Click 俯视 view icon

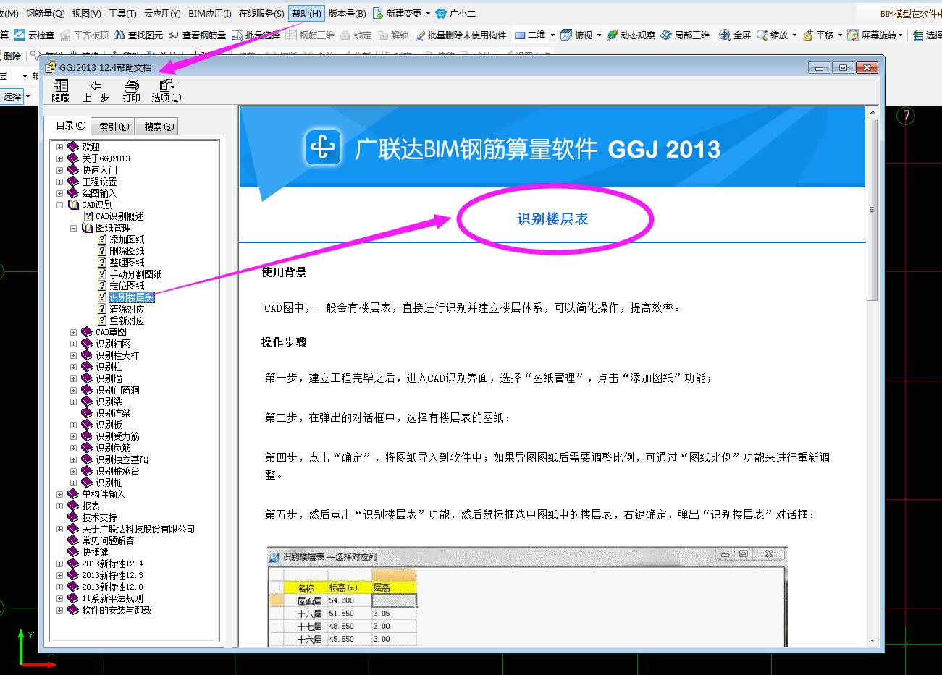point(567,35)
